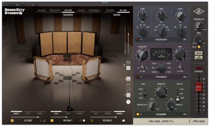This screenshot has width=210, height=127.
Task: Open the Master handwritten tab
Action: 199,121
